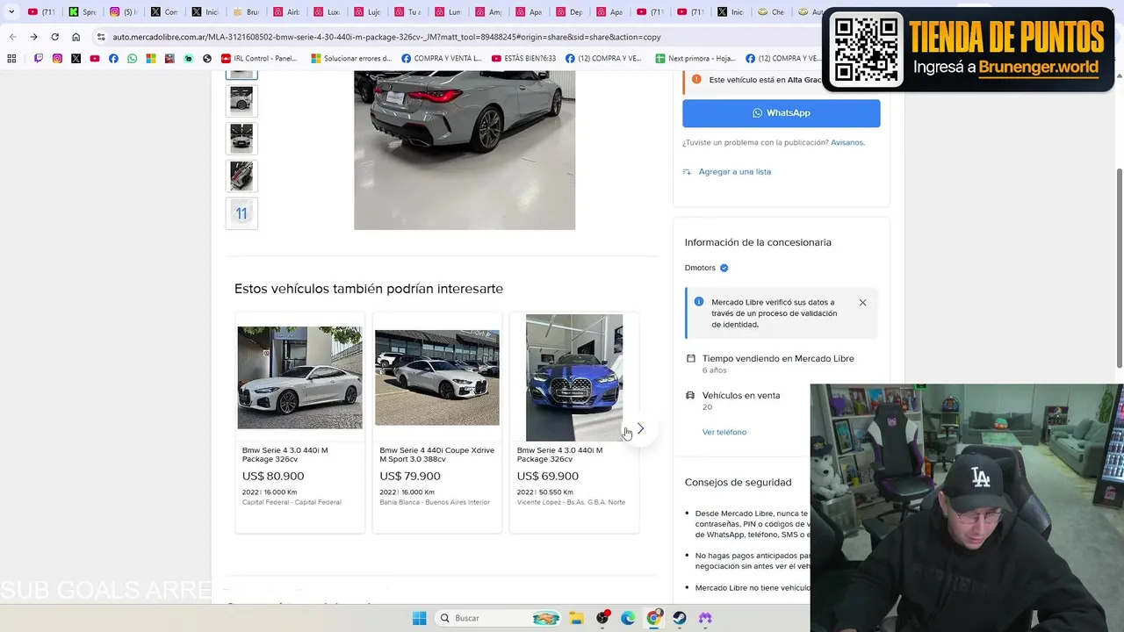Open the Facebook bookmark icon
The width and height of the screenshot is (1124, 632).
tap(113, 59)
